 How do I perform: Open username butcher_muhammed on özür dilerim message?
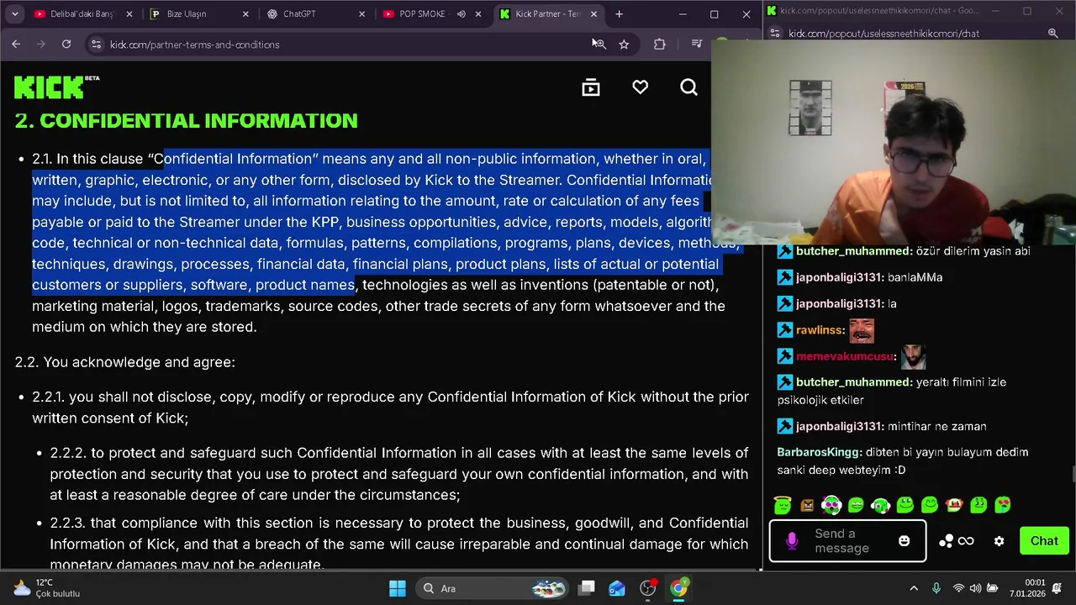coord(853,251)
